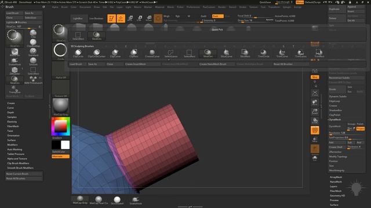This screenshot has width=371, height=208.
Task: Click the Scale icon in top shelf
Action: tap(139, 18)
